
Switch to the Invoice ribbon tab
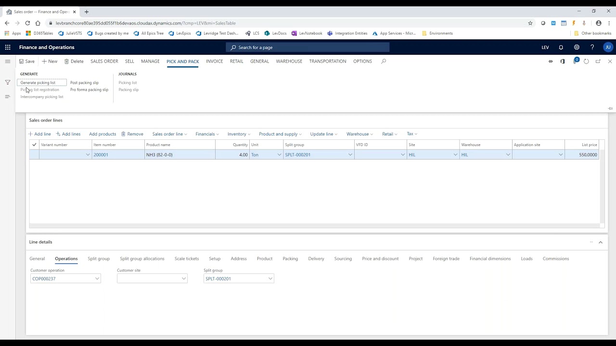click(214, 61)
